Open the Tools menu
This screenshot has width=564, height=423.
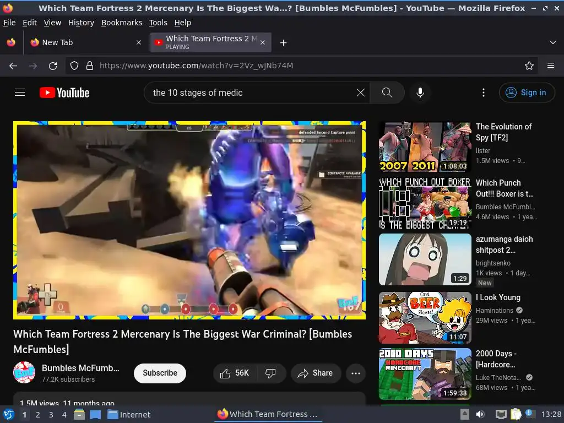pyautogui.click(x=158, y=23)
